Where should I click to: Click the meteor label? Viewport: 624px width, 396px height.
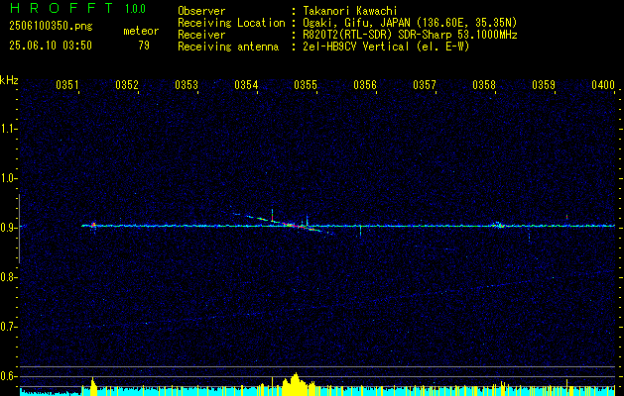141,31
